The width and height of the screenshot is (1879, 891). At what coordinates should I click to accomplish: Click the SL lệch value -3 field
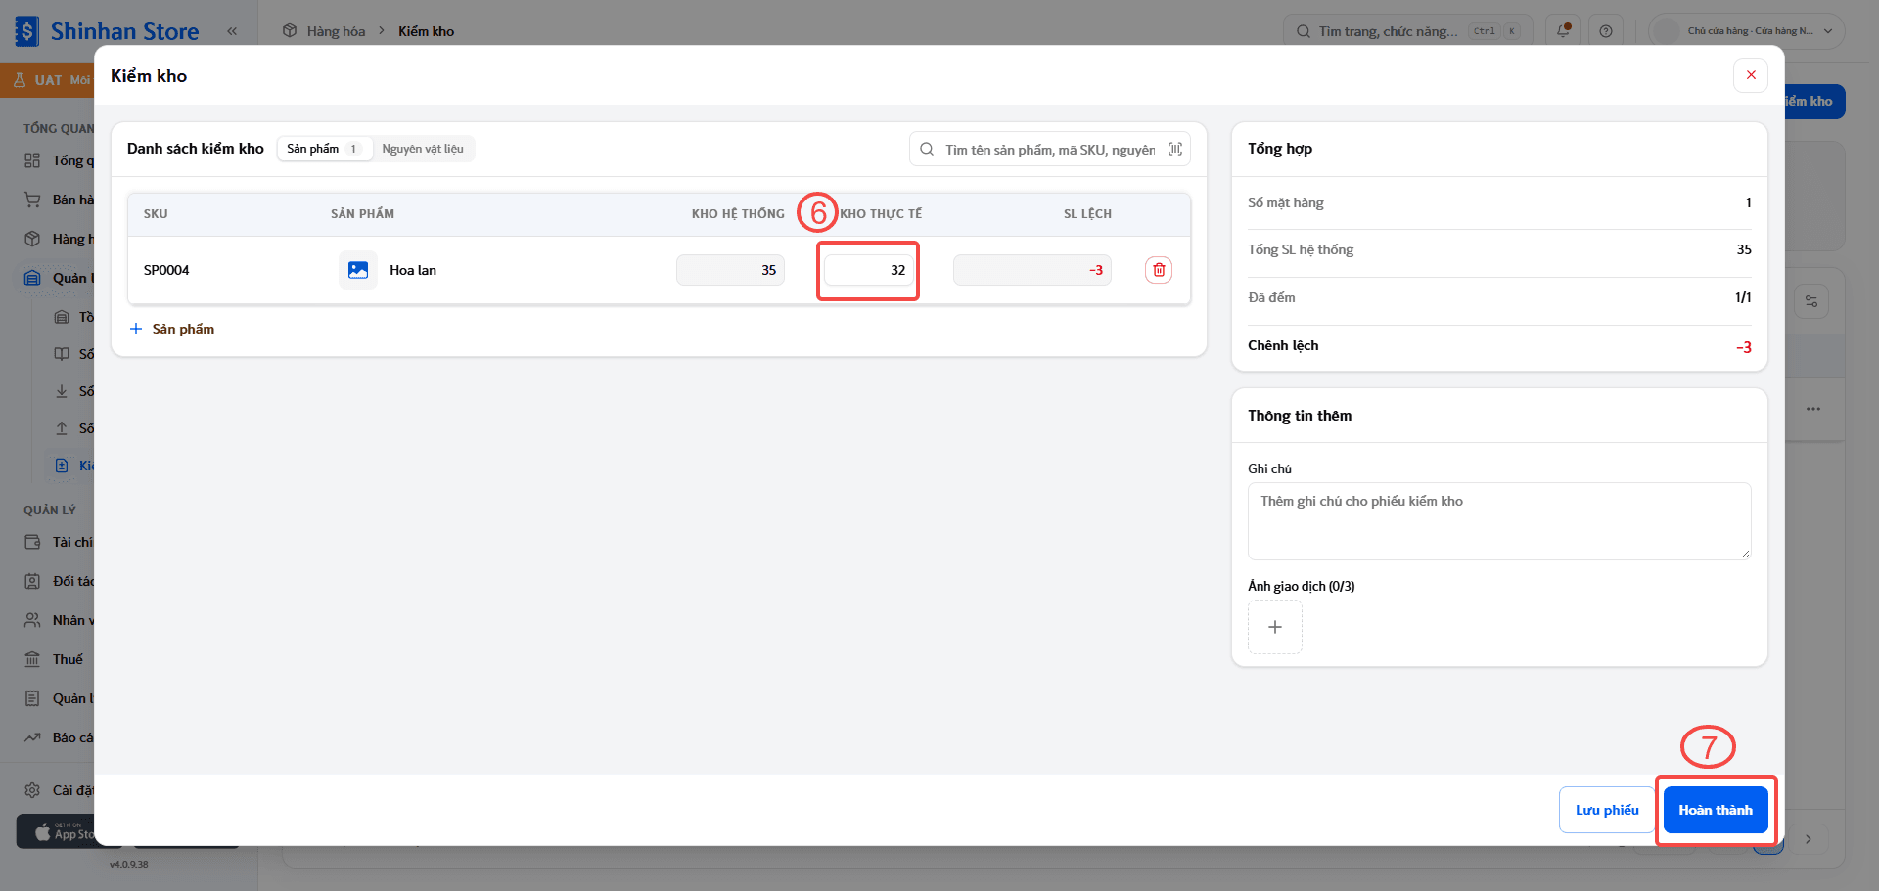(x=1032, y=270)
